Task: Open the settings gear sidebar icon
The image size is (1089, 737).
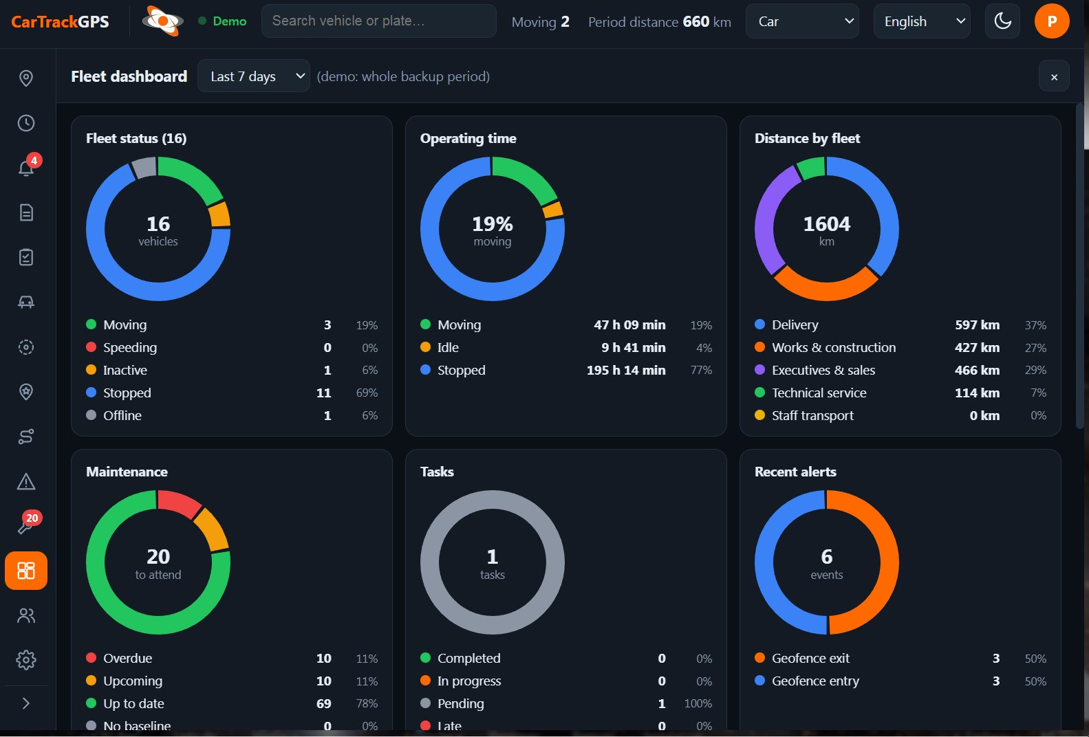Action: click(26, 660)
